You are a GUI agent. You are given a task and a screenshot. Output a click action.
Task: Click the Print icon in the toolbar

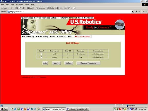[x=65, y=8]
